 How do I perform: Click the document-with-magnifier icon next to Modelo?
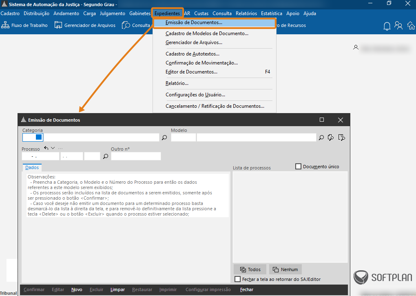[331, 138]
